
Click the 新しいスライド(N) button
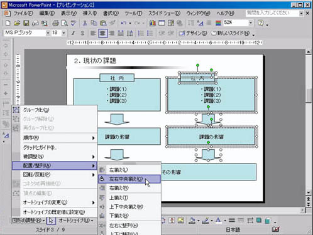pos(231,33)
